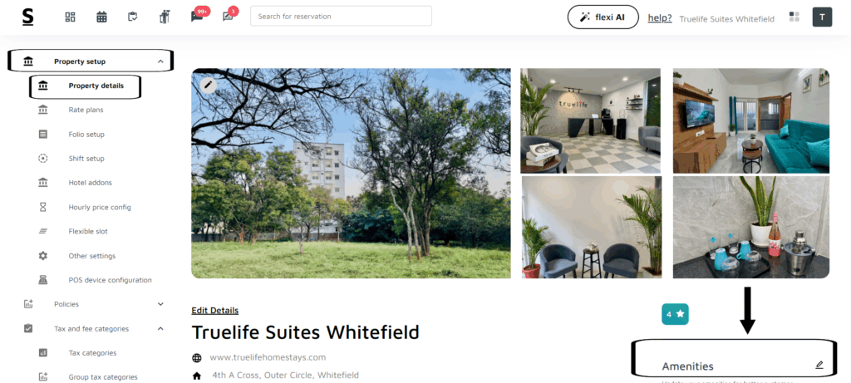This screenshot has width=851, height=383.
Task: Select Rate plans in sidebar
Action: [x=86, y=110]
